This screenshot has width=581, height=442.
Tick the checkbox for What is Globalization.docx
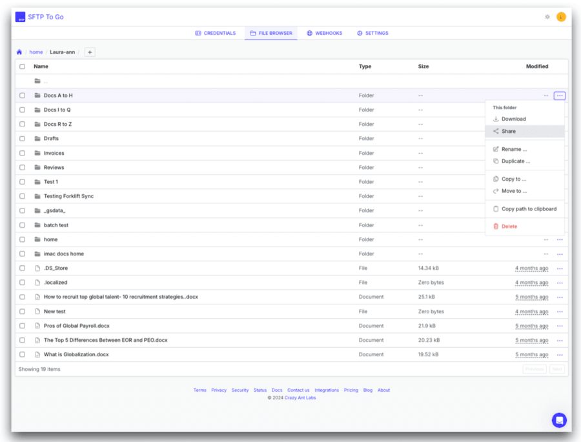22,354
